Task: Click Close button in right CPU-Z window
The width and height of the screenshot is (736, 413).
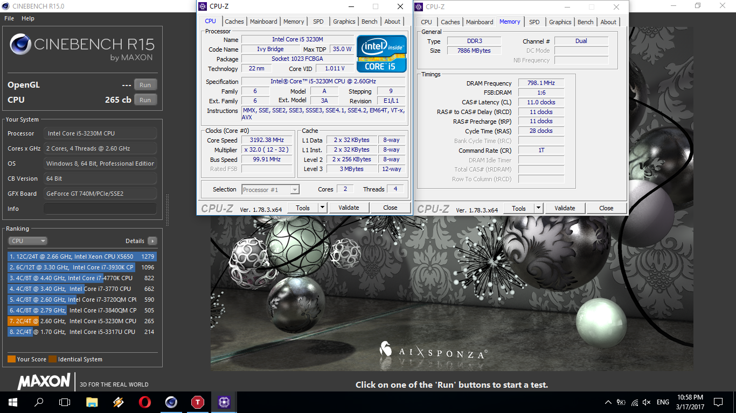Action: [606, 208]
